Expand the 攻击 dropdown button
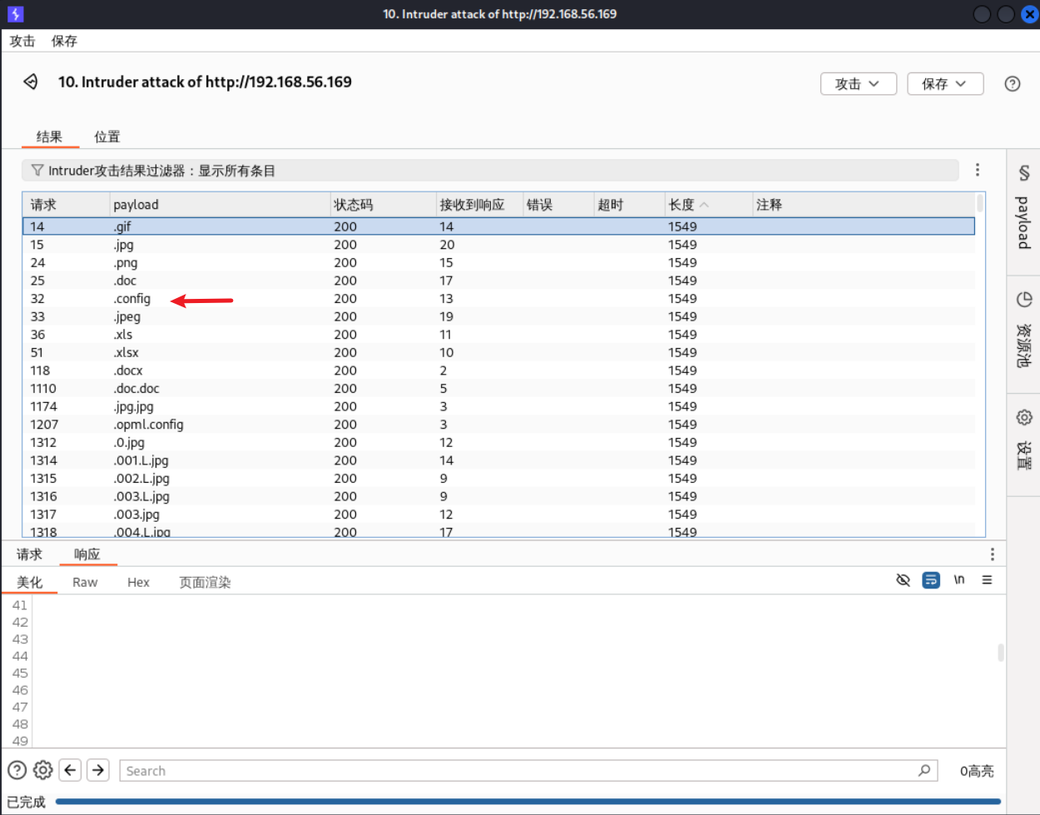1040x815 pixels. tap(858, 83)
